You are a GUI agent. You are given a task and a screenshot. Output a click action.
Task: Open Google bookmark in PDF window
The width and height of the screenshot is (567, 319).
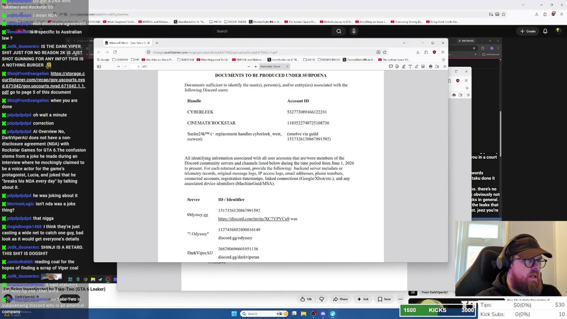[x=103, y=59]
